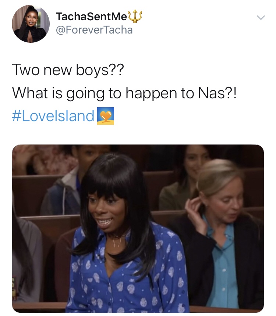Select the "Two new boys??" tweet line
The width and height of the screenshot is (276, 316).
[x=68, y=70]
